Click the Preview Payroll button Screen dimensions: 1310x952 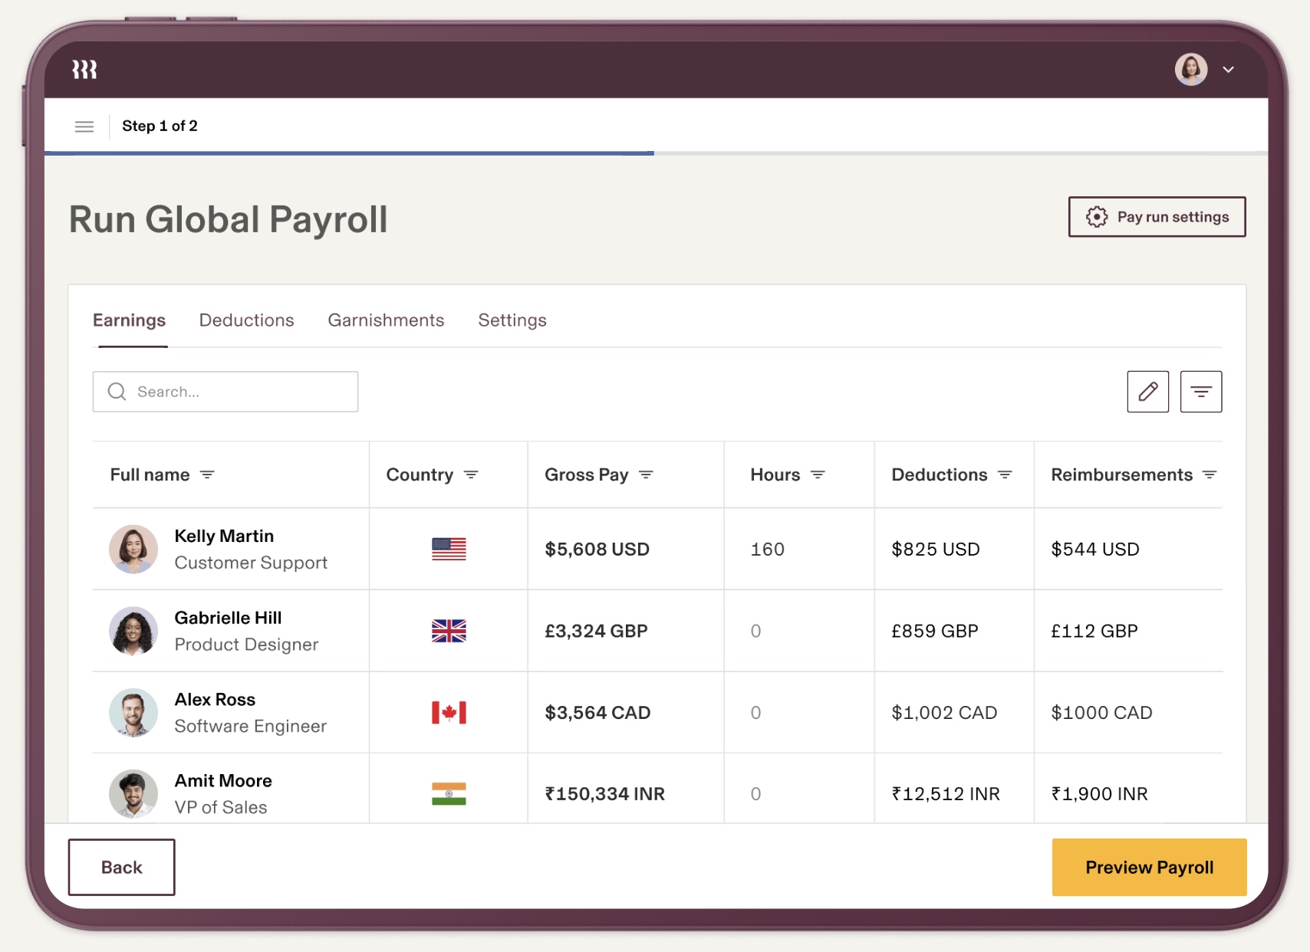click(1148, 867)
